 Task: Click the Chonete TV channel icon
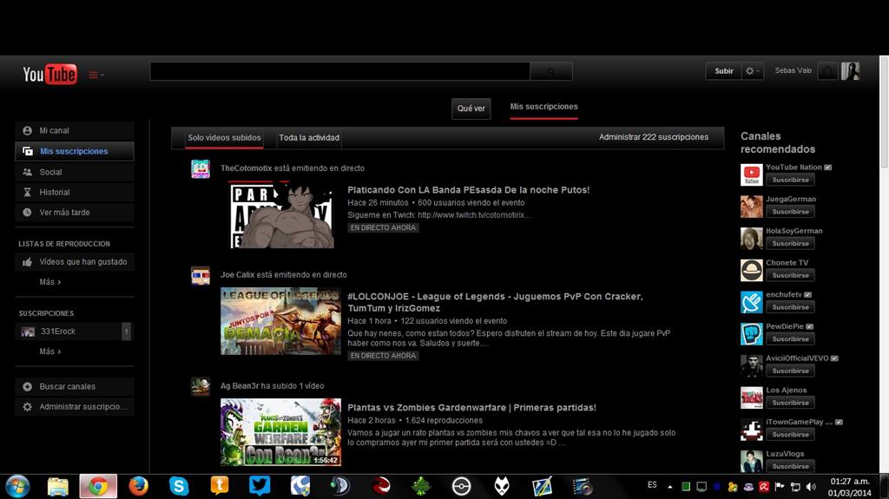[x=751, y=270]
